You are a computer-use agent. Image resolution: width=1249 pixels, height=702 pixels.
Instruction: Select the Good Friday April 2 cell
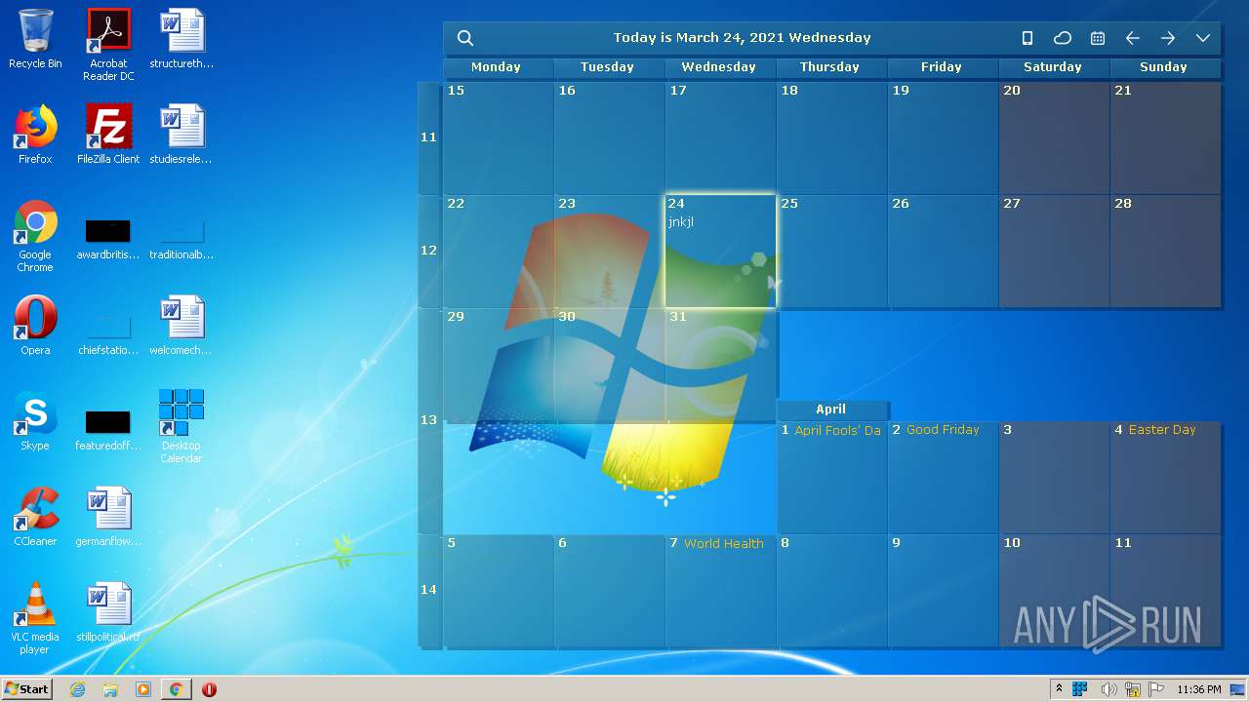click(943, 478)
